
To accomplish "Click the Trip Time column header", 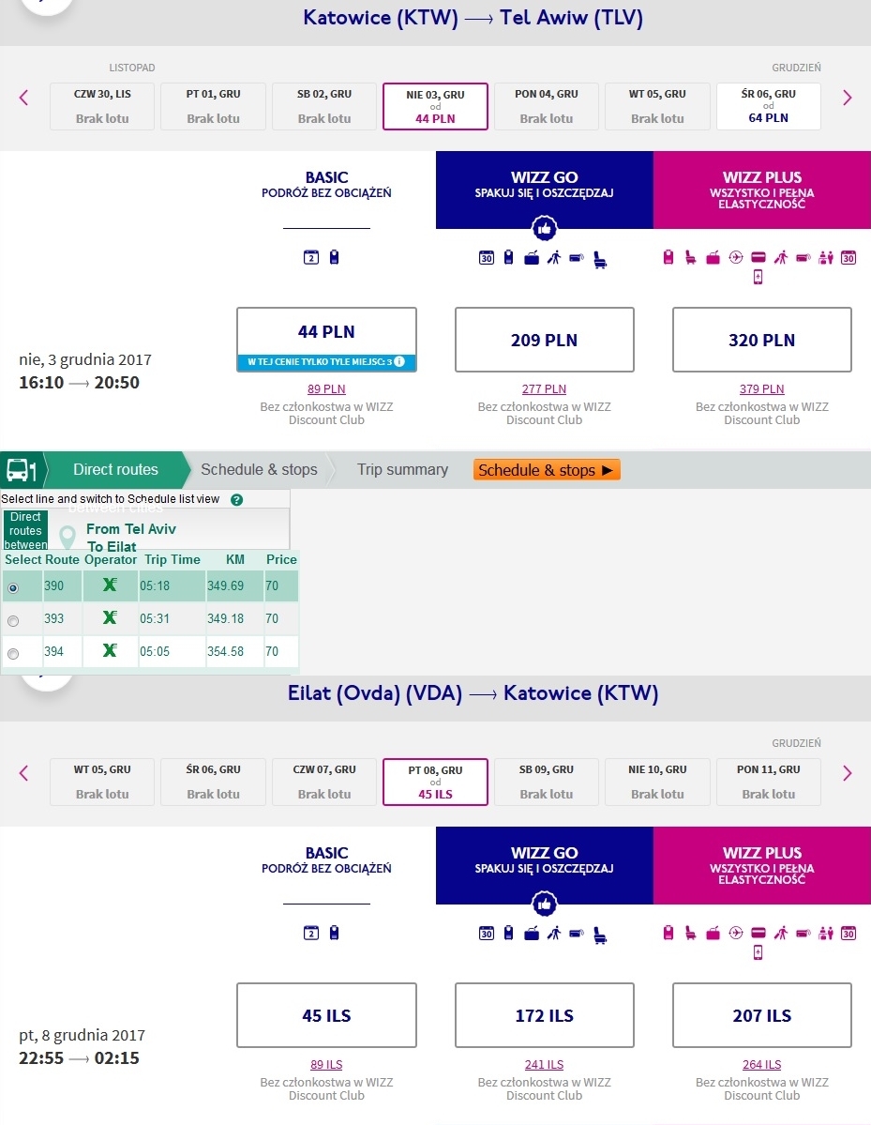I will click(173, 559).
